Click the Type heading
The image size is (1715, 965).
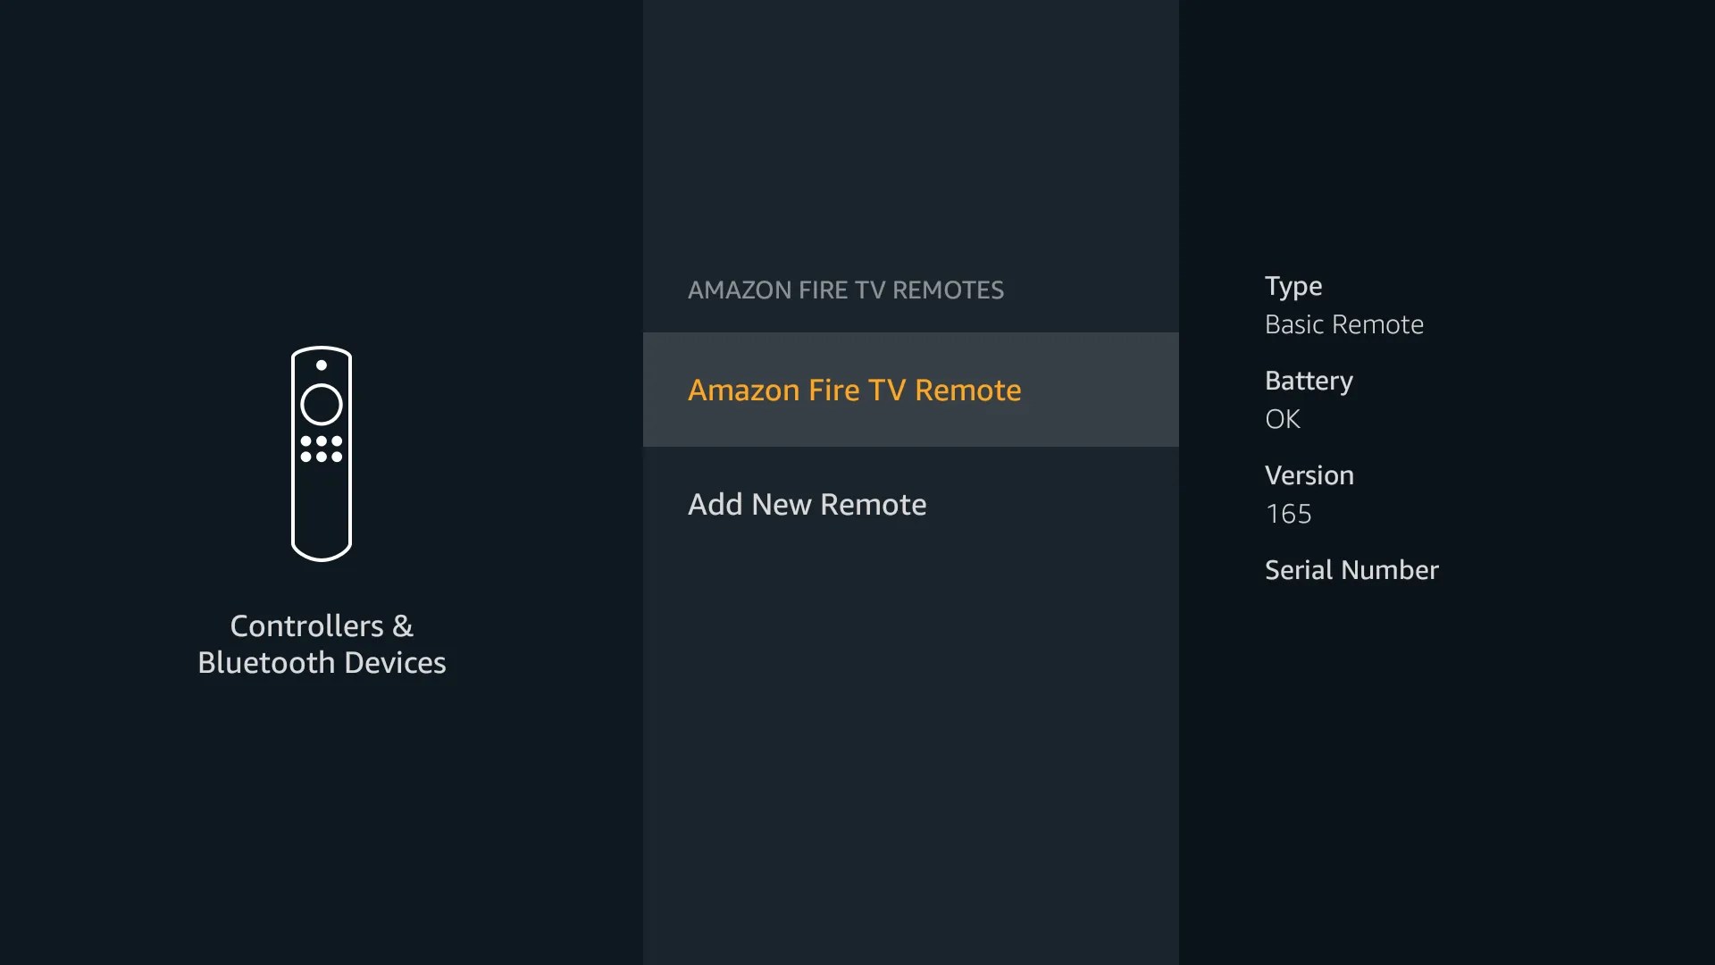1293,286
